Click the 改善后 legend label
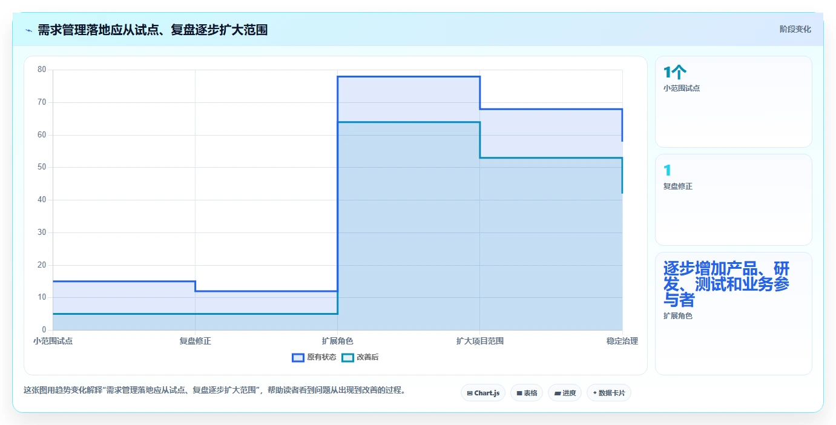This screenshot has width=836, height=425. [367, 357]
